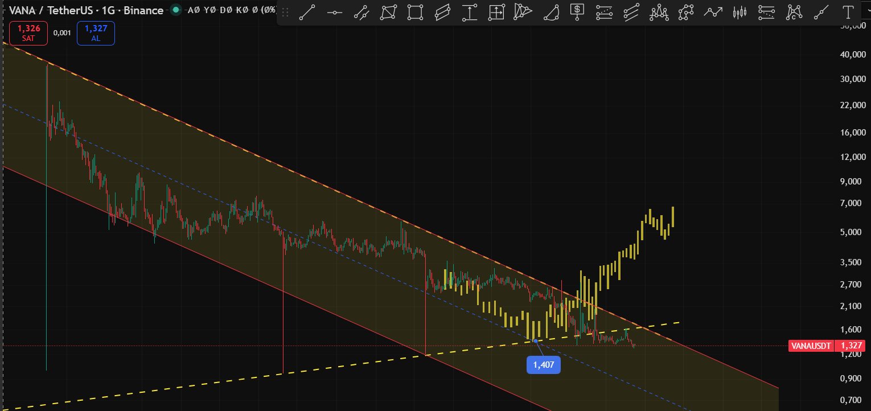This screenshot has width=871, height=411.
Task: Choose the triangle fan pattern tool
Action: (x=523, y=12)
